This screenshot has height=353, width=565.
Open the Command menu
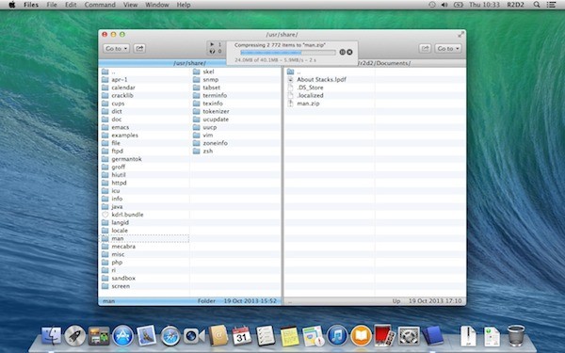[x=100, y=5]
